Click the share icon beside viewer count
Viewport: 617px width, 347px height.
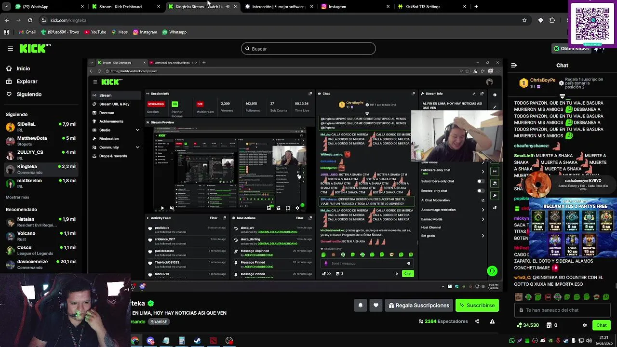(x=477, y=321)
